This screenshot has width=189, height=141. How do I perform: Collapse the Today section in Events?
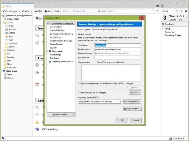click(x=163, y=29)
